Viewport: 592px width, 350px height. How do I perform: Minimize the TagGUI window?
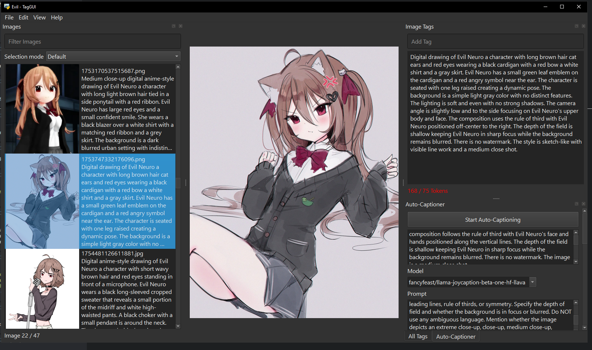click(545, 7)
